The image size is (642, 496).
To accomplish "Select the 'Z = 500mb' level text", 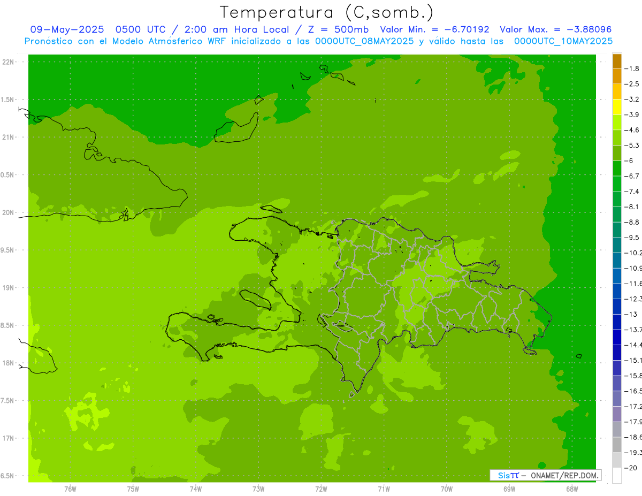I will (x=337, y=29).
